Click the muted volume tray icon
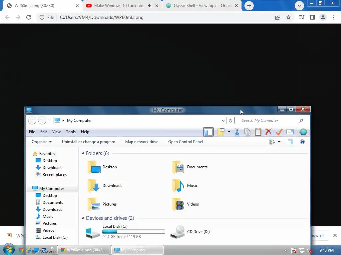Viewport: 341px width, 255px height. pos(309,250)
